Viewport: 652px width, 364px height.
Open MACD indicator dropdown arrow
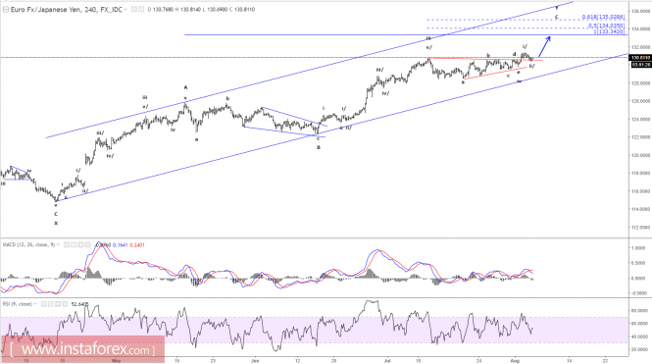point(58,244)
